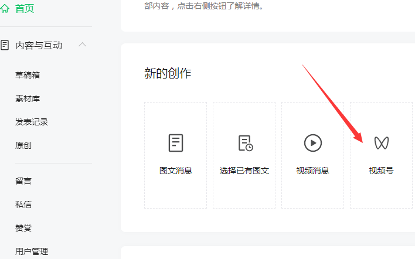Select the 选择已有图文 label
Image resolution: width=415 pixels, height=259 pixels.
[244, 171]
